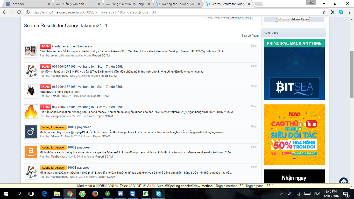Screen dimensions: 354x199
Task: Open the Thông báo quan trọng tab
Action: [x=217, y=18]
